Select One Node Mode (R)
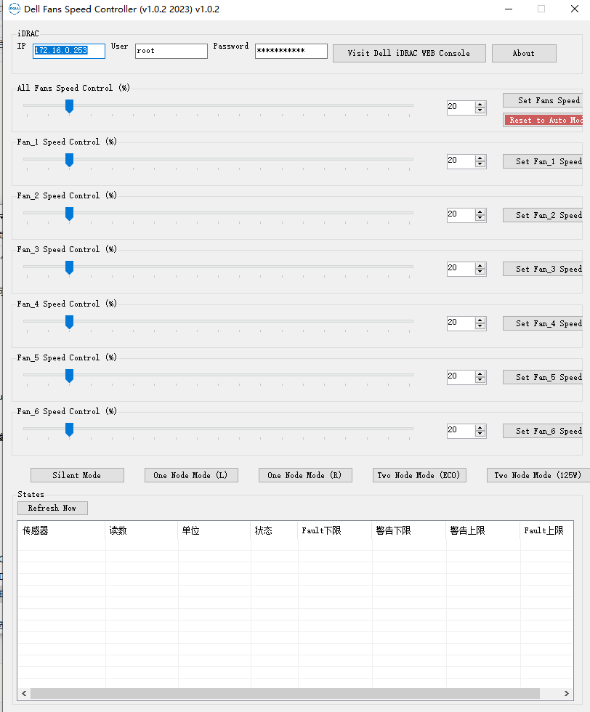 tap(305, 475)
